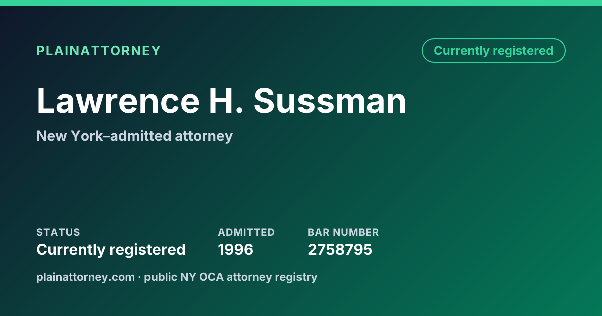Click the public NY OCA attorney registry text

click(231, 277)
